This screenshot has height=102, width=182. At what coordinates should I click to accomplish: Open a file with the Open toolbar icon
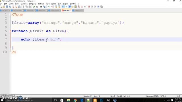(x=4, y=7)
